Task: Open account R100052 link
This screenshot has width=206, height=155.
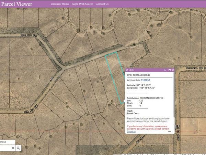Action: [x=146, y=80]
